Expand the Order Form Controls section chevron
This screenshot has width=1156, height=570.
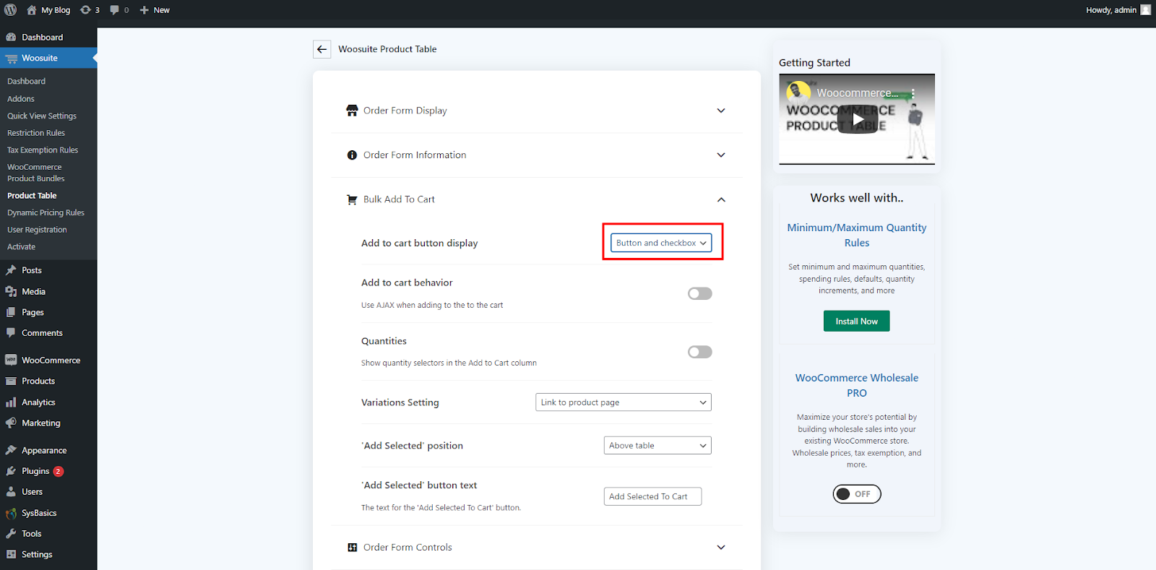click(721, 548)
